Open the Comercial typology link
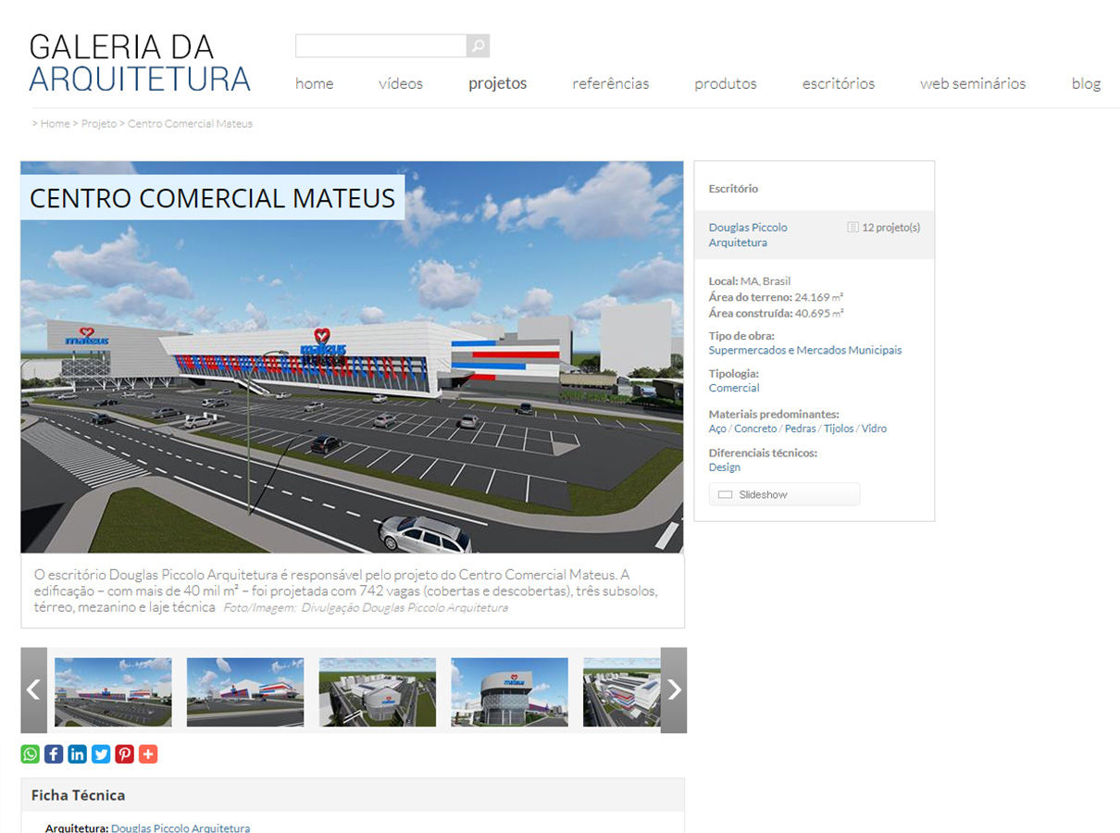 [734, 389]
